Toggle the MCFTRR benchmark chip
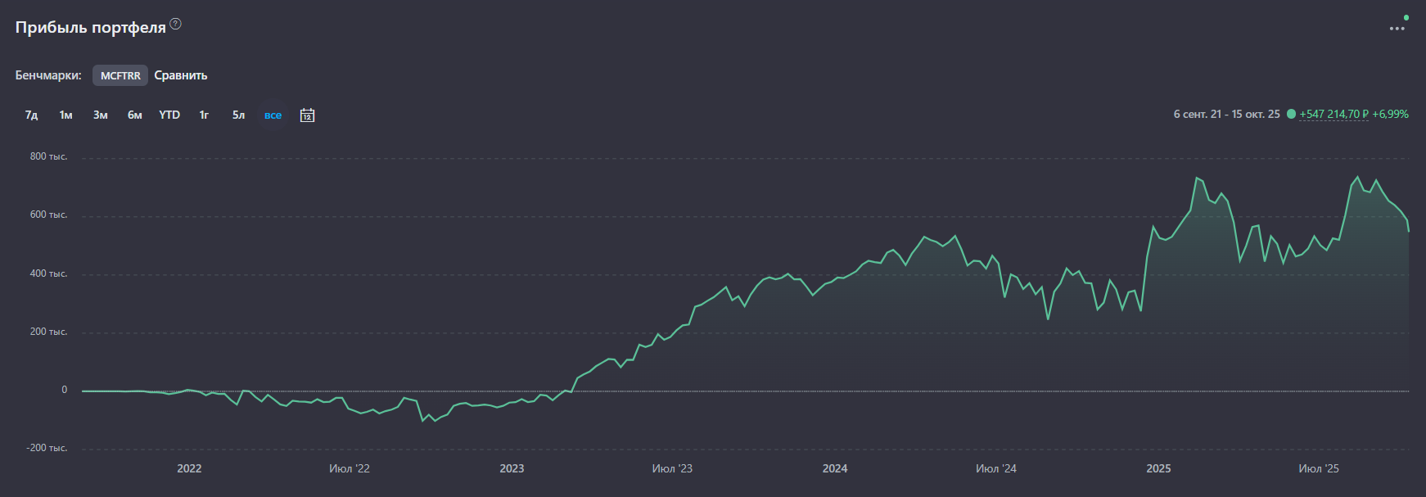This screenshot has width=1426, height=497. tap(120, 75)
